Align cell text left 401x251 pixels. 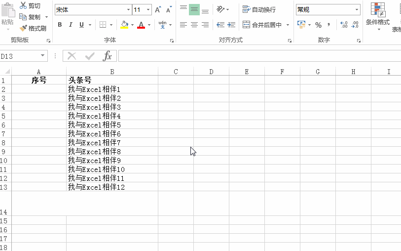(183, 25)
